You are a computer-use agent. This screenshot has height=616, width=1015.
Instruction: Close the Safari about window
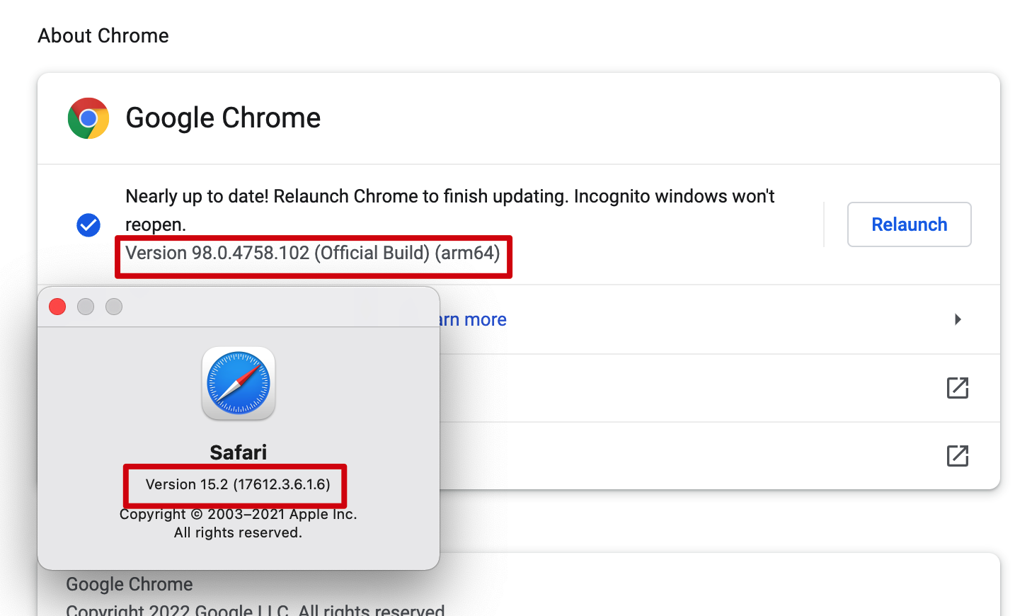[57, 307]
